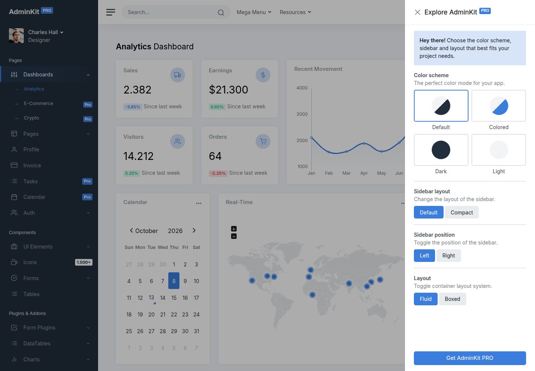Click the Icons coffee cup icon
535x371 pixels.
pos(14,262)
